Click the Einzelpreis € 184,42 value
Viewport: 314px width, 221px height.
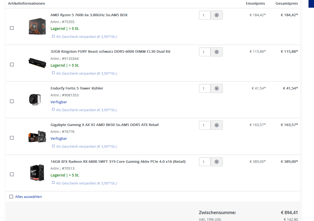258,15
